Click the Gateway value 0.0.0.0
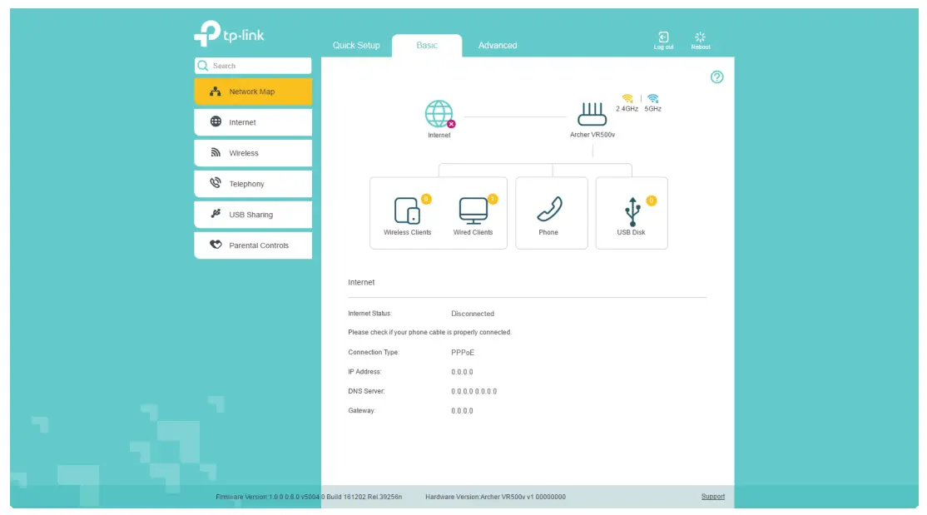Viewport: 927px width, 515px height. point(462,411)
